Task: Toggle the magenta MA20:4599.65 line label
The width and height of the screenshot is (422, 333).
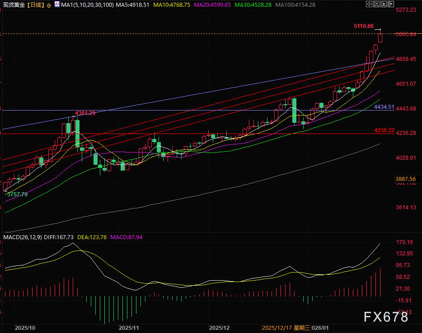Action: tap(212, 5)
